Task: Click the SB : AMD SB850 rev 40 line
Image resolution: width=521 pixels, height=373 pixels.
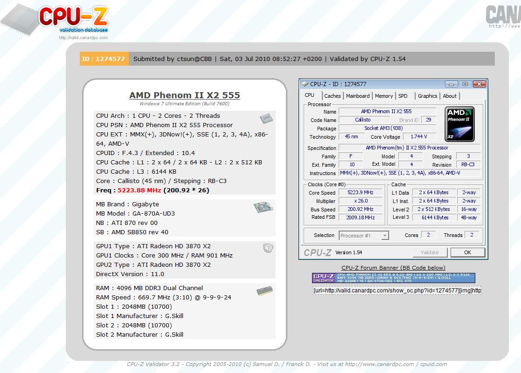Action: [132, 232]
